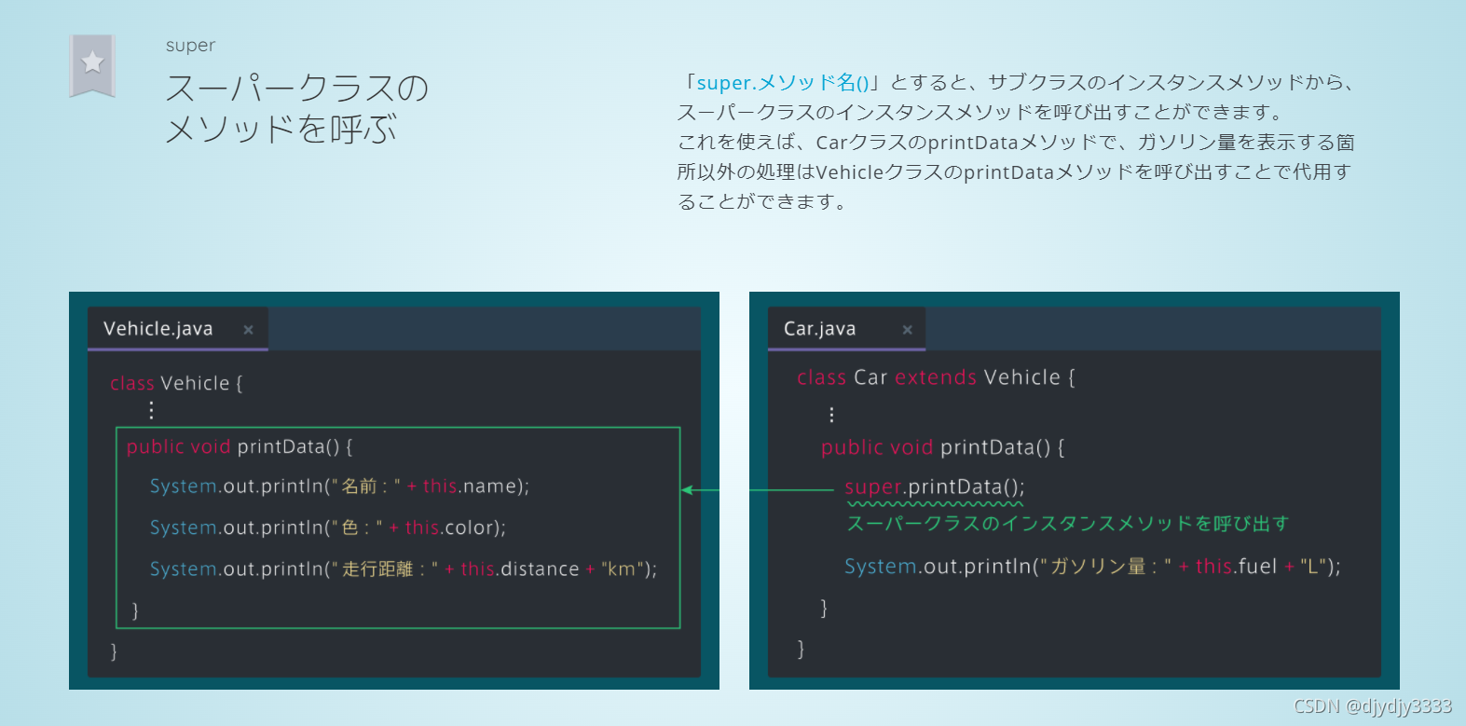Close the Car.java tab

tap(907, 330)
